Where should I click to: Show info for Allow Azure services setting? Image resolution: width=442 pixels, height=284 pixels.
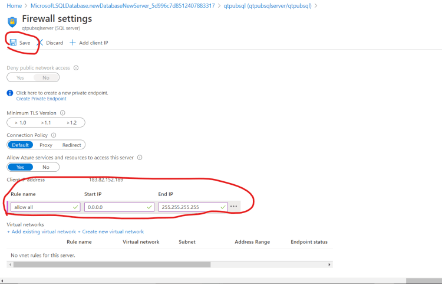tap(140, 158)
